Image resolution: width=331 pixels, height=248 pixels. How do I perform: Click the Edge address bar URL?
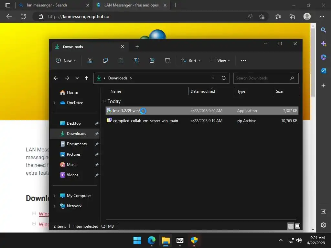[79, 17]
